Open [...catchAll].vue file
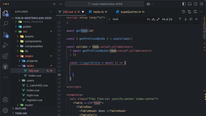 click(33, 85)
